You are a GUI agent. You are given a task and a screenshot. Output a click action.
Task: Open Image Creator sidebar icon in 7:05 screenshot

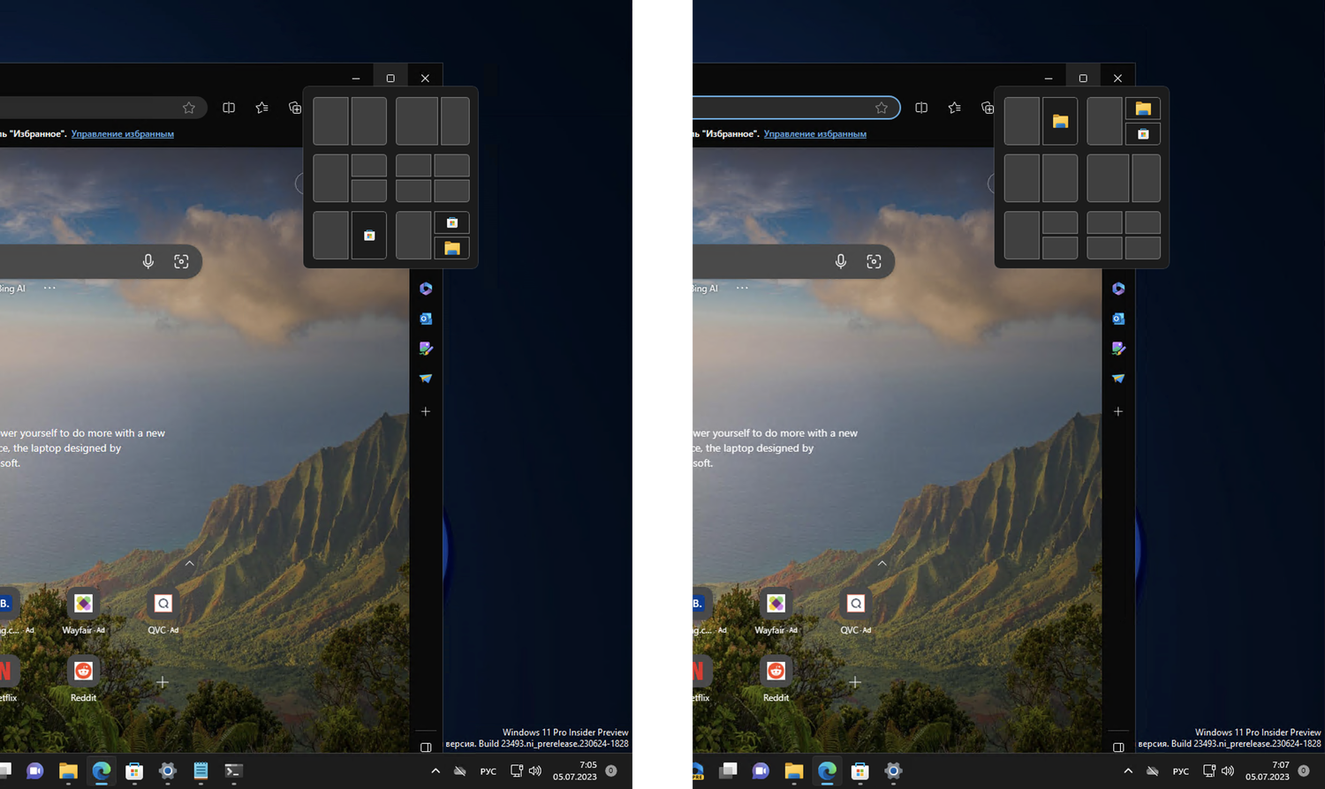(426, 349)
